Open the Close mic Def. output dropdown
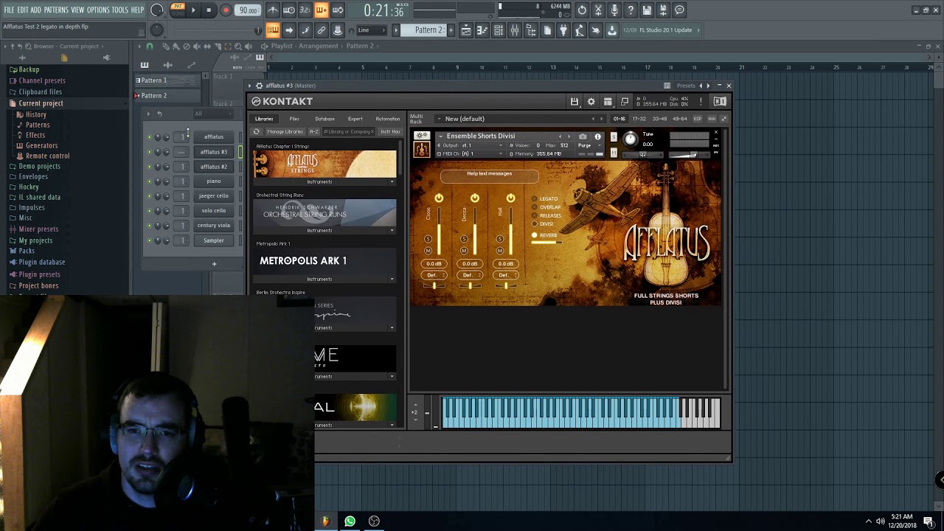 click(434, 275)
